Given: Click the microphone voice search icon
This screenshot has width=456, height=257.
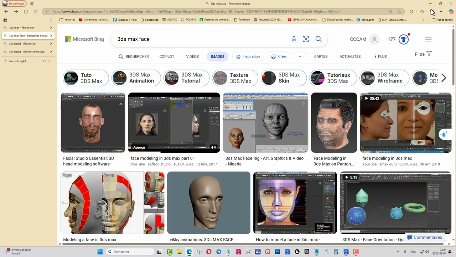Looking at the screenshot, I should 294,39.
